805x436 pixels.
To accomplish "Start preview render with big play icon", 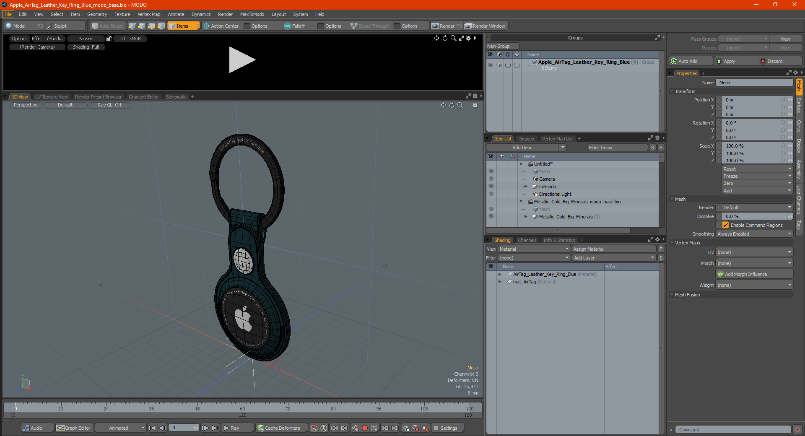I will pyautogui.click(x=242, y=60).
